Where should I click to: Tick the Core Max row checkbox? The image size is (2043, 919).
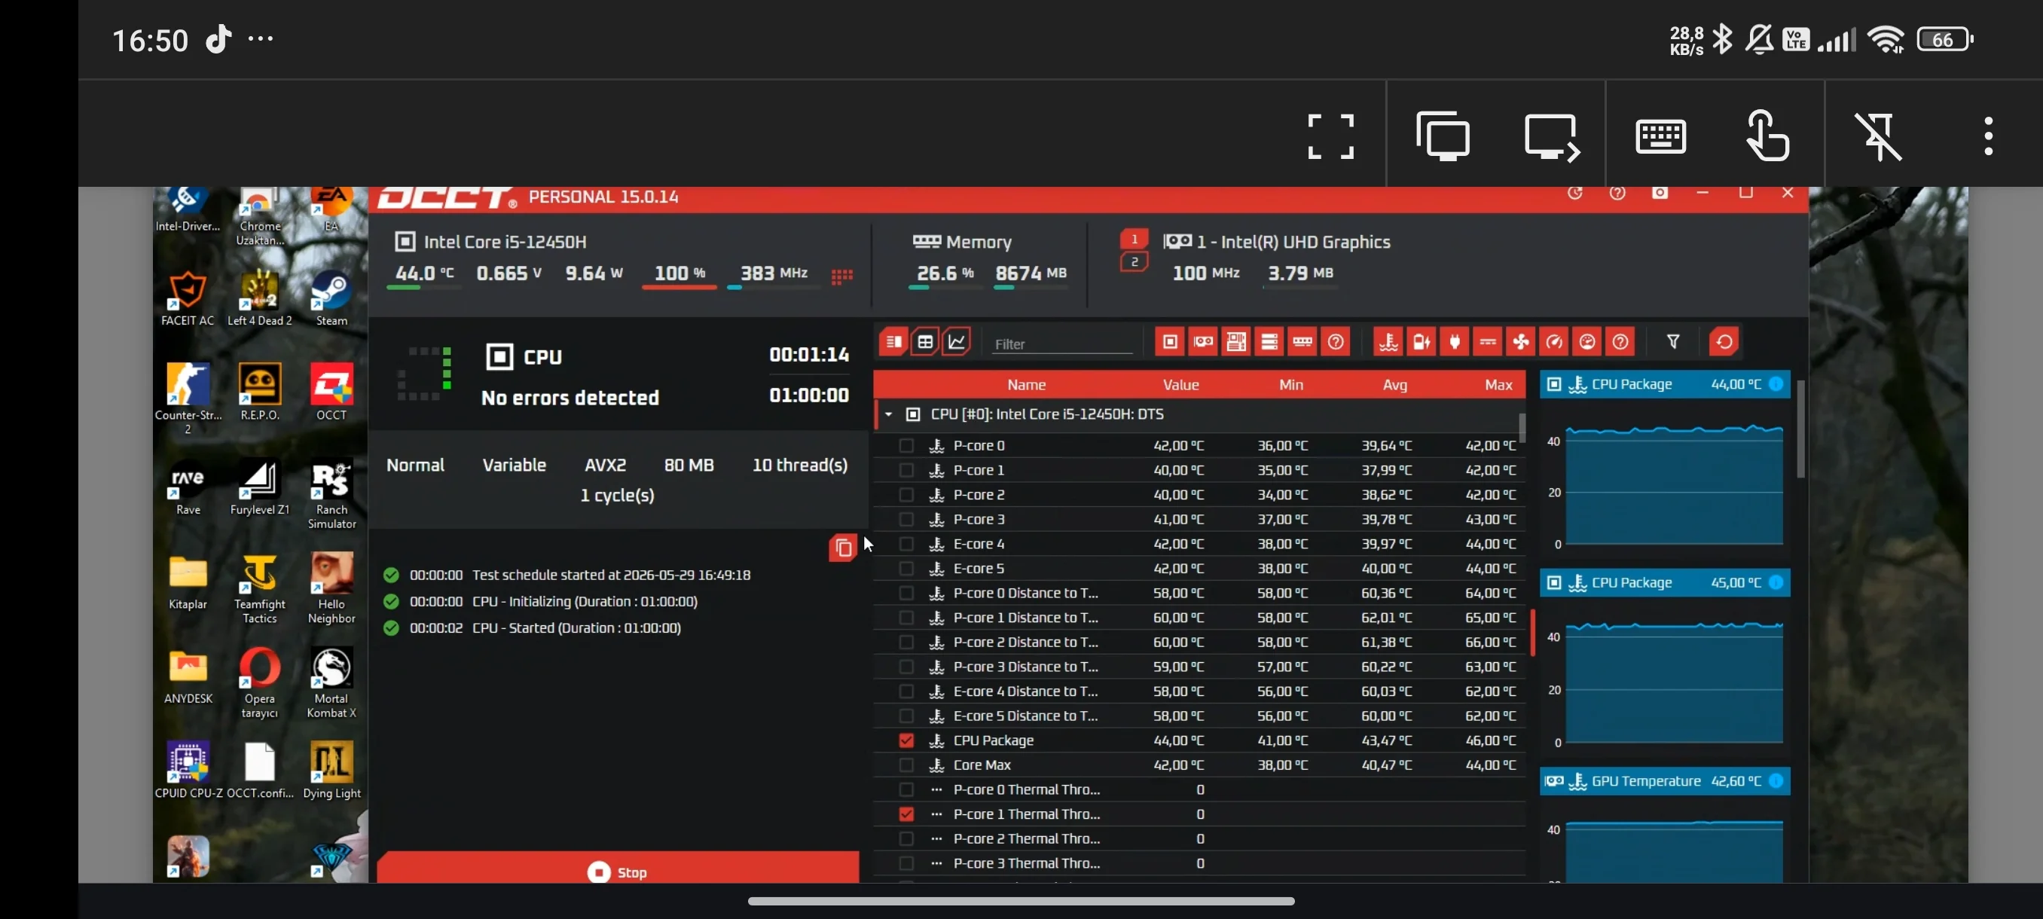905,765
